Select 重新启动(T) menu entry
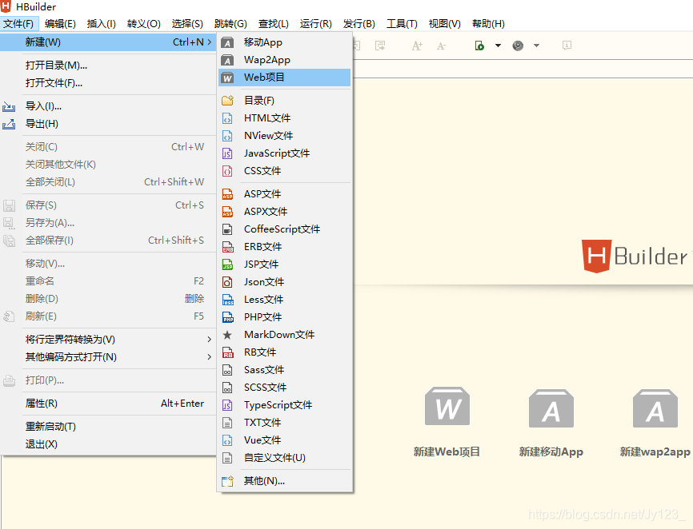The height and width of the screenshot is (529, 693). click(108, 427)
